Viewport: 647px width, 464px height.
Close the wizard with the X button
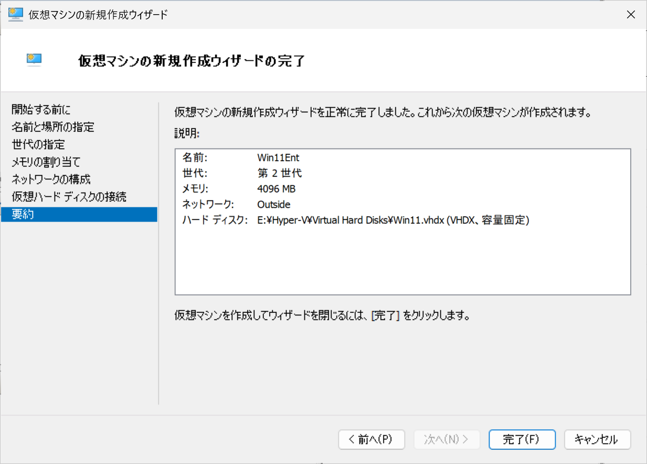631,15
